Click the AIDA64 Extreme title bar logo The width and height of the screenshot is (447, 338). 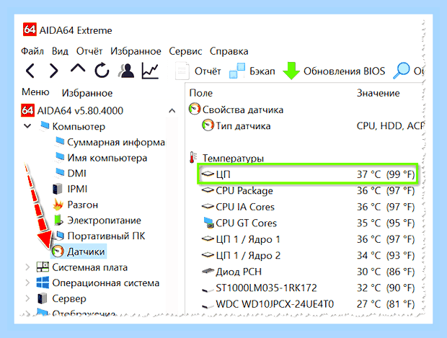pyautogui.click(x=30, y=30)
